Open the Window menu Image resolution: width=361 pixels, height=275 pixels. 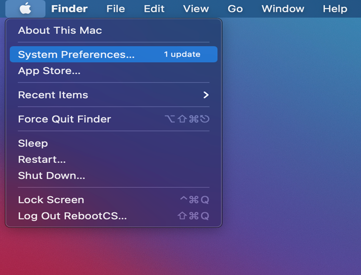[282, 9]
